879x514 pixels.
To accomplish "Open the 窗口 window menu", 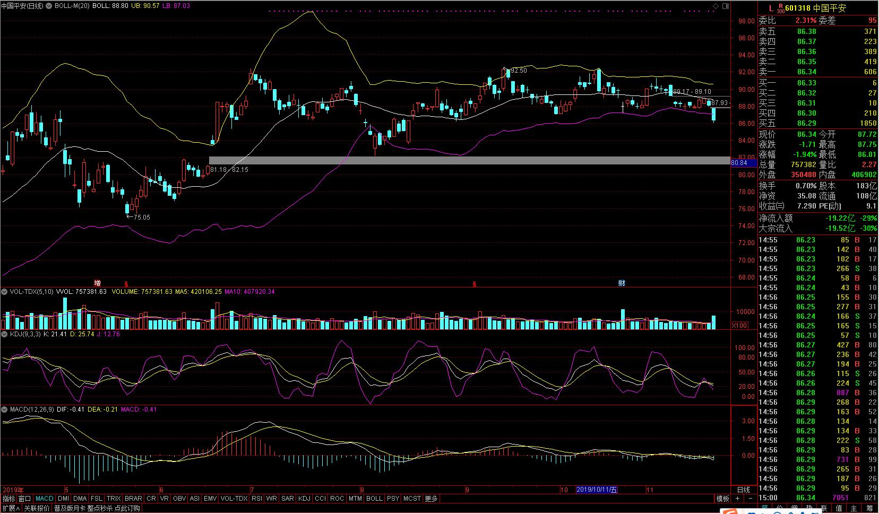I will pos(25,499).
